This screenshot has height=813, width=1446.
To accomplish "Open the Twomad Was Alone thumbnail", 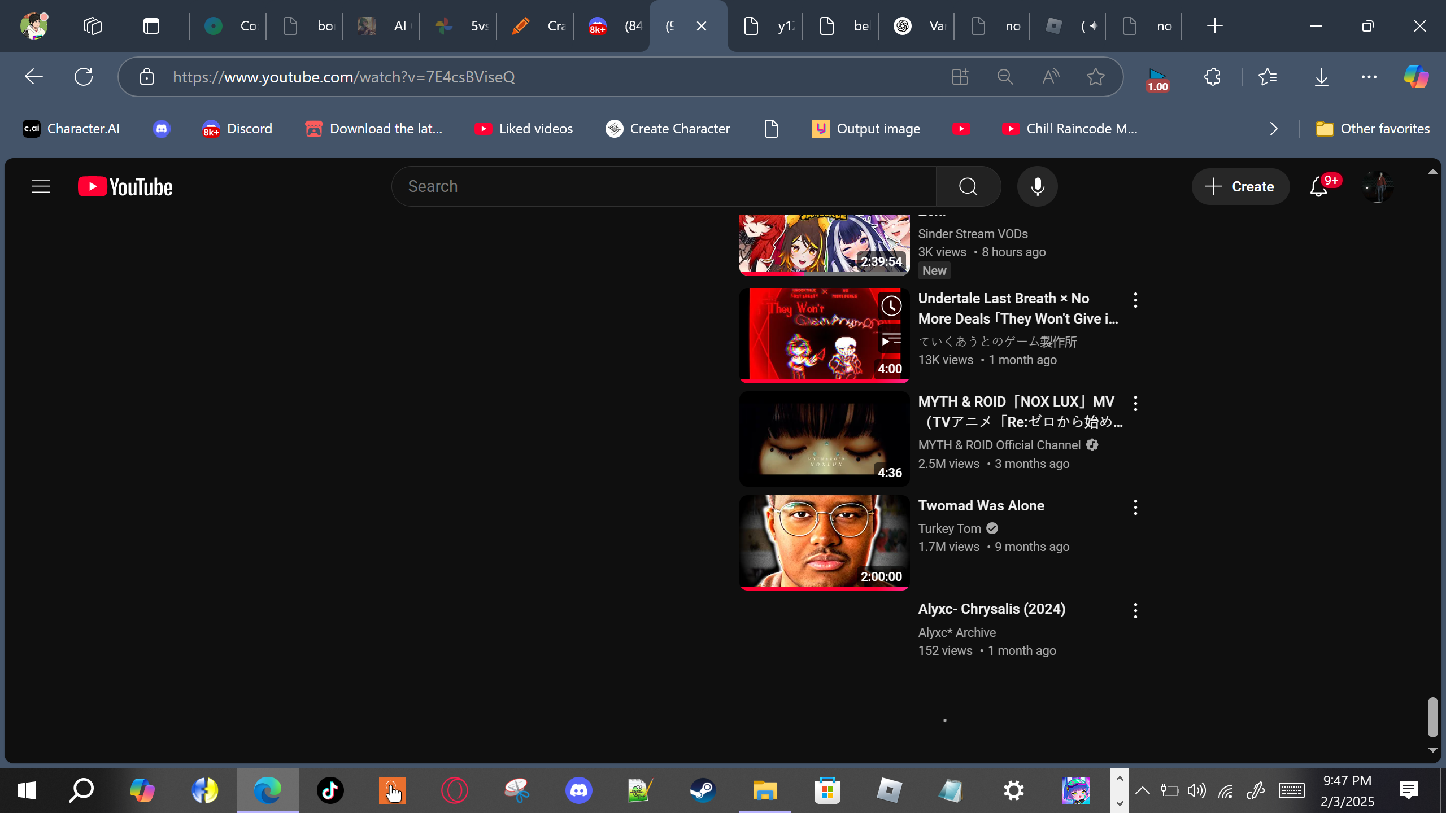I will tap(824, 543).
